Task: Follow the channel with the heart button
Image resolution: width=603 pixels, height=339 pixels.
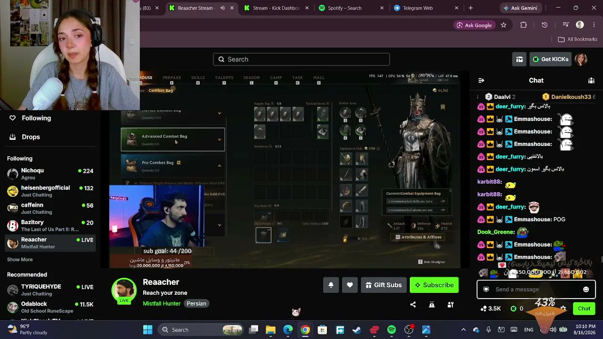Action: pyautogui.click(x=350, y=285)
